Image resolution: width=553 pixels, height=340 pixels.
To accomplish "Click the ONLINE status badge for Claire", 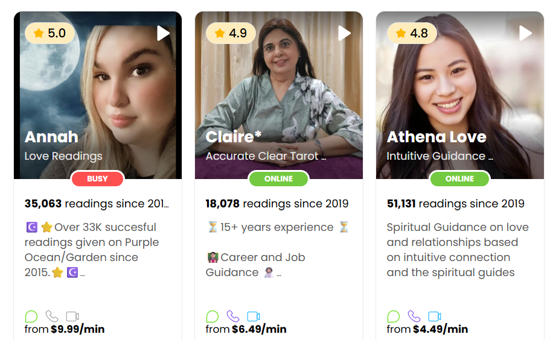I will click(279, 178).
